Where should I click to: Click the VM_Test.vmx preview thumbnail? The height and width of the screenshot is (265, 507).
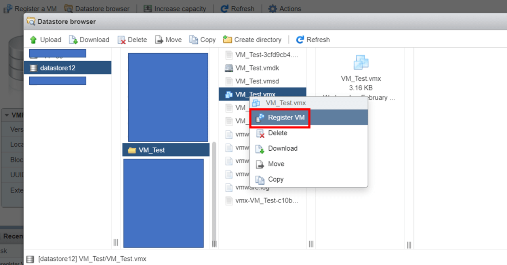[x=360, y=62]
